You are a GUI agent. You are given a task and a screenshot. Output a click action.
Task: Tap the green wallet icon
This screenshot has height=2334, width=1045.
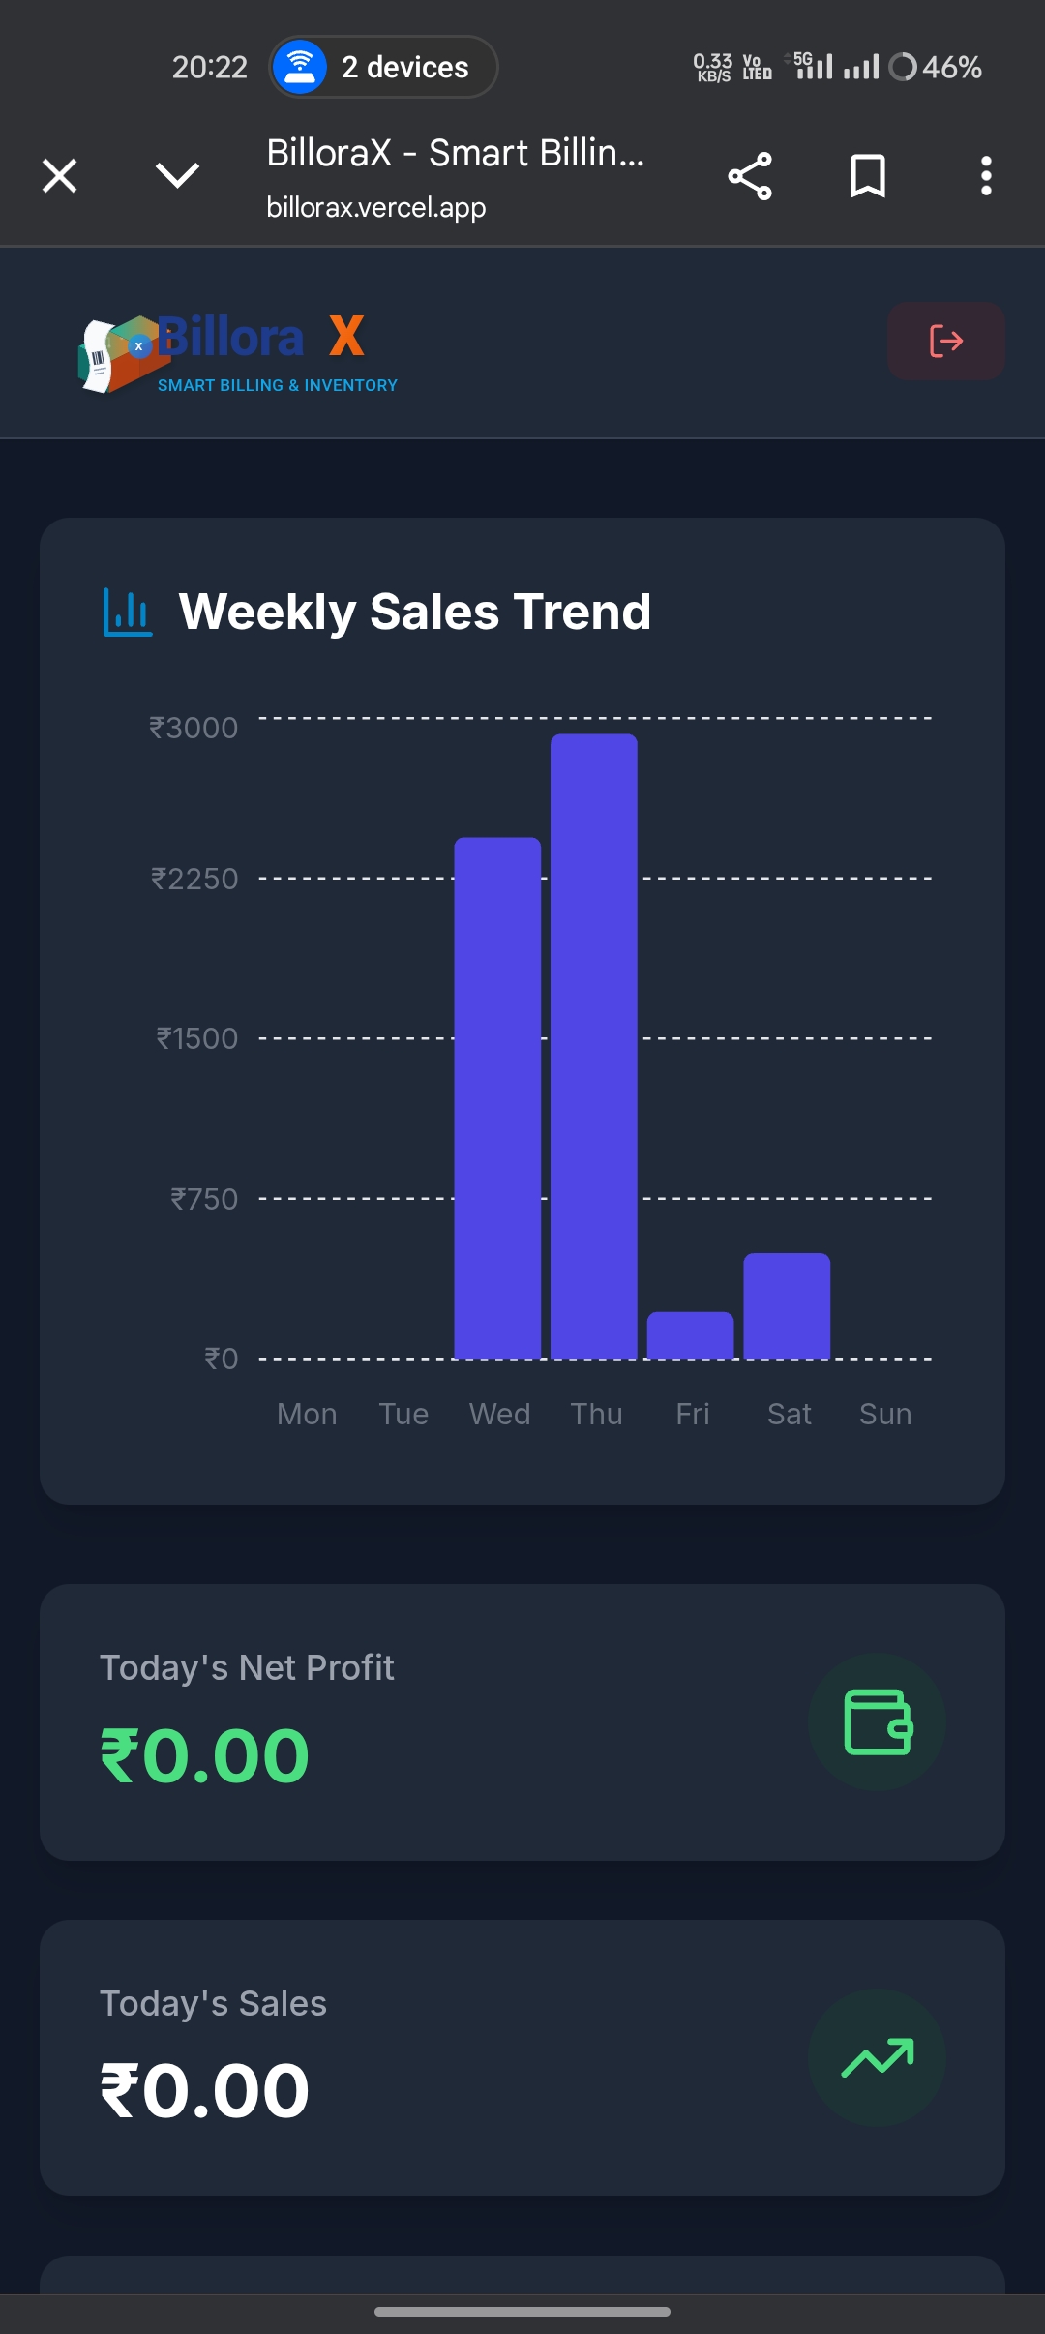877,1721
